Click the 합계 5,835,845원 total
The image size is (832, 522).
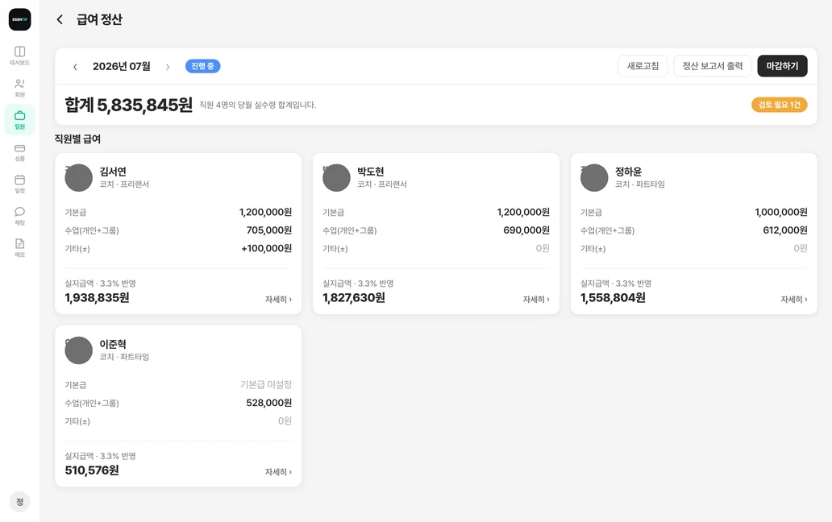[128, 105]
